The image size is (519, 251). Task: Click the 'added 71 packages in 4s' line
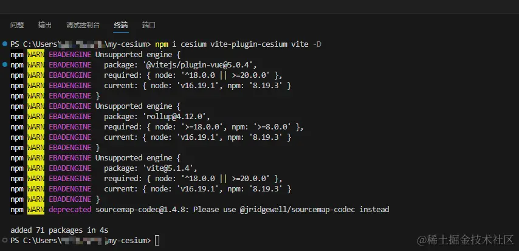click(58, 230)
